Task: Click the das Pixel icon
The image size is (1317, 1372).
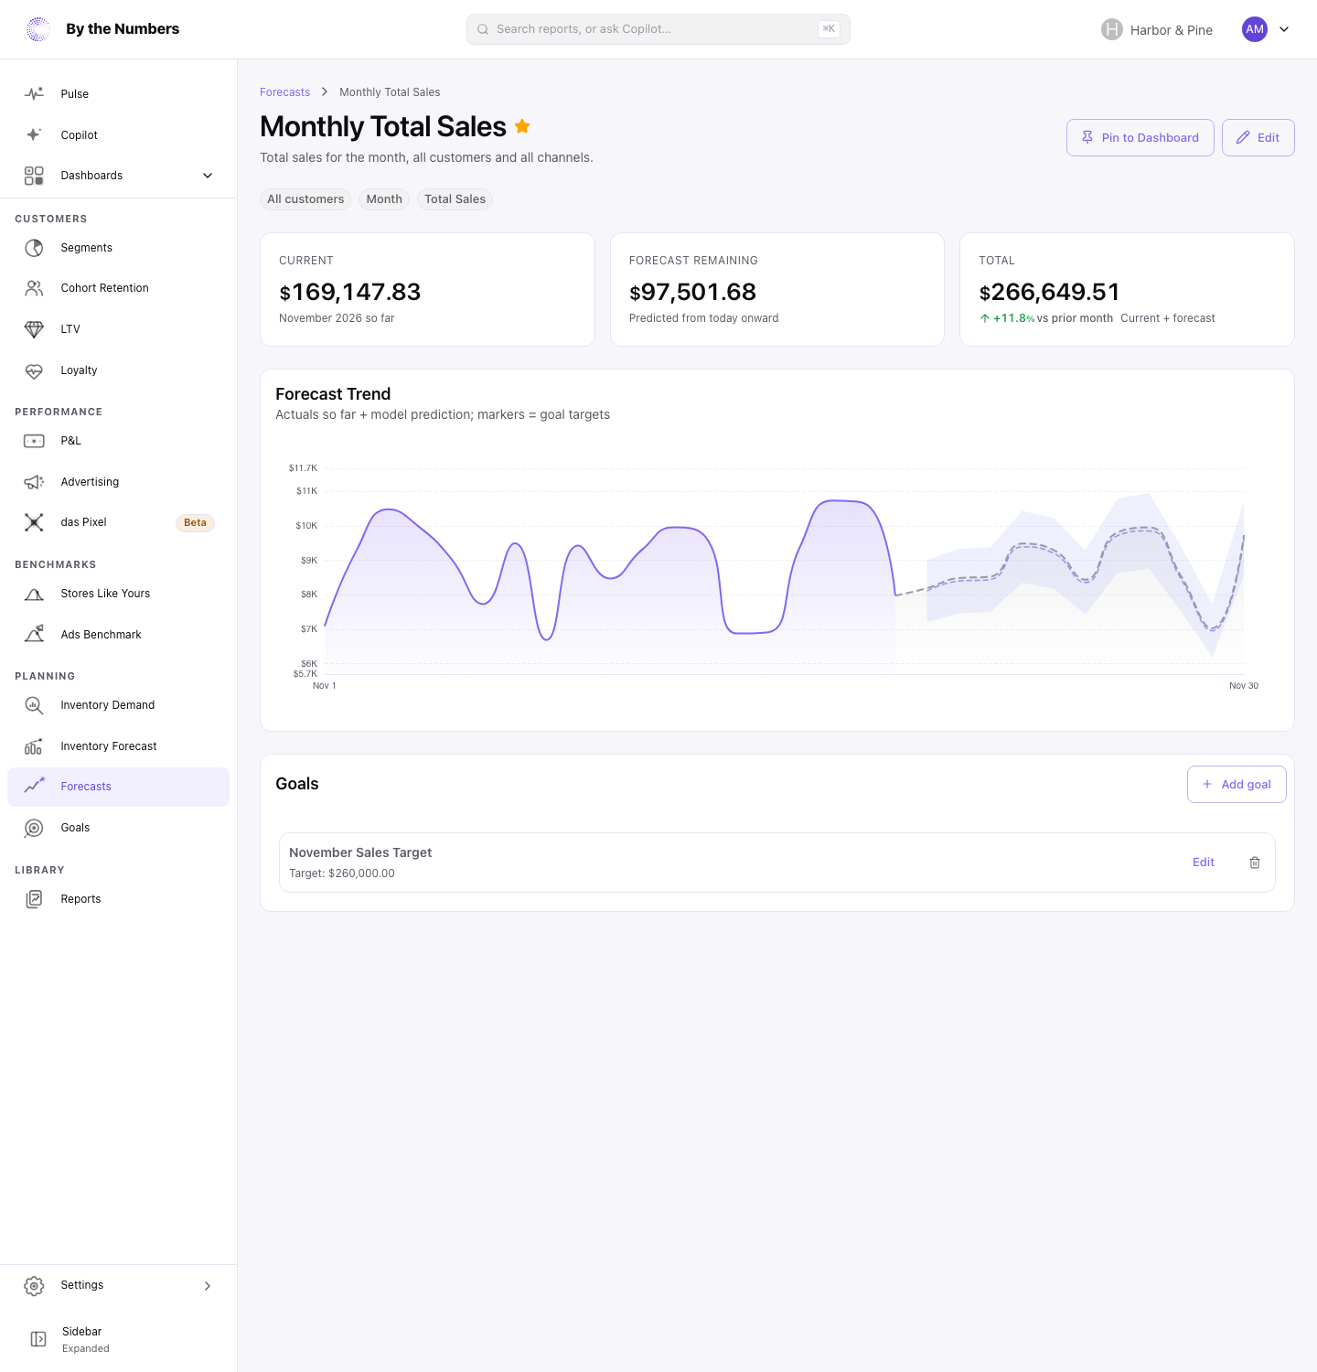Action: tap(34, 522)
